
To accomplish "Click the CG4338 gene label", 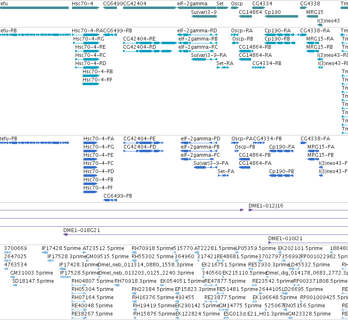I will click(310, 4).
